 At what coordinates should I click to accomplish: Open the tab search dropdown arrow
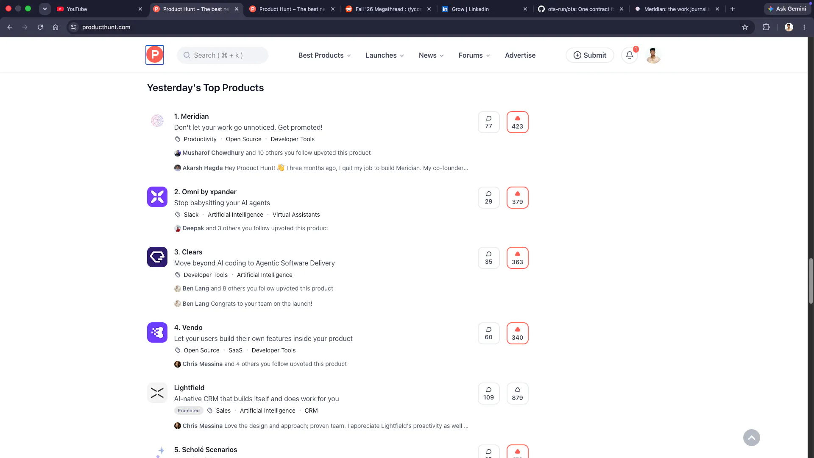pos(45,9)
